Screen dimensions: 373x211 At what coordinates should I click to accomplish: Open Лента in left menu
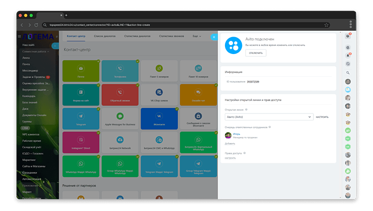[26, 58]
